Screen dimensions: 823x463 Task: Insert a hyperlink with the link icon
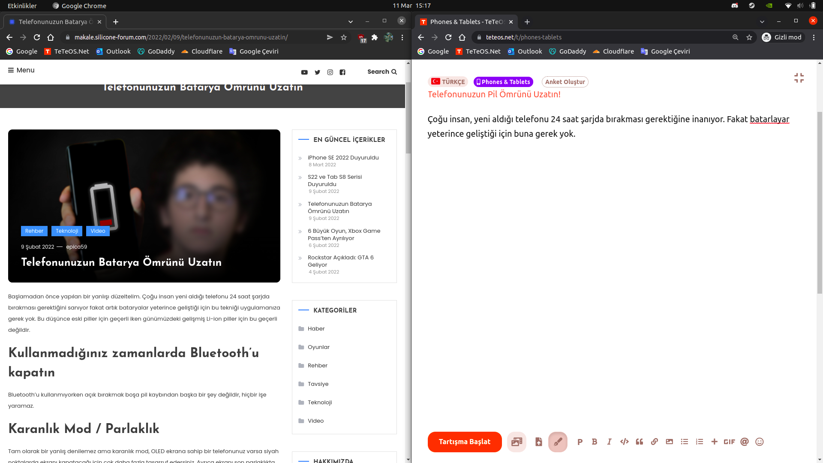[655, 442]
